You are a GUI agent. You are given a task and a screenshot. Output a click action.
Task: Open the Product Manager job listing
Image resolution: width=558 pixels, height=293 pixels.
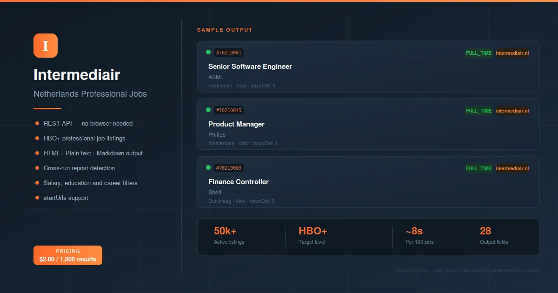coord(236,124)
